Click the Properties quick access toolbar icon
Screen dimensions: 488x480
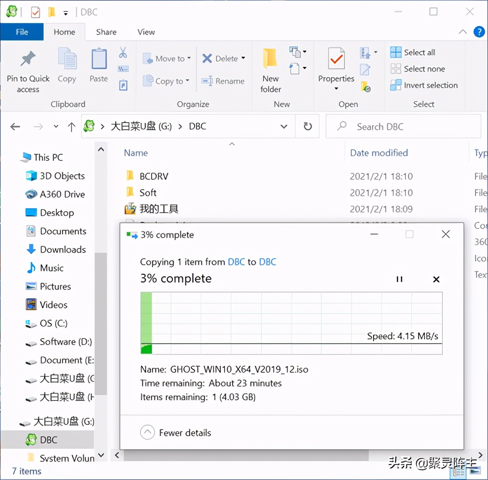click(36, 12)
